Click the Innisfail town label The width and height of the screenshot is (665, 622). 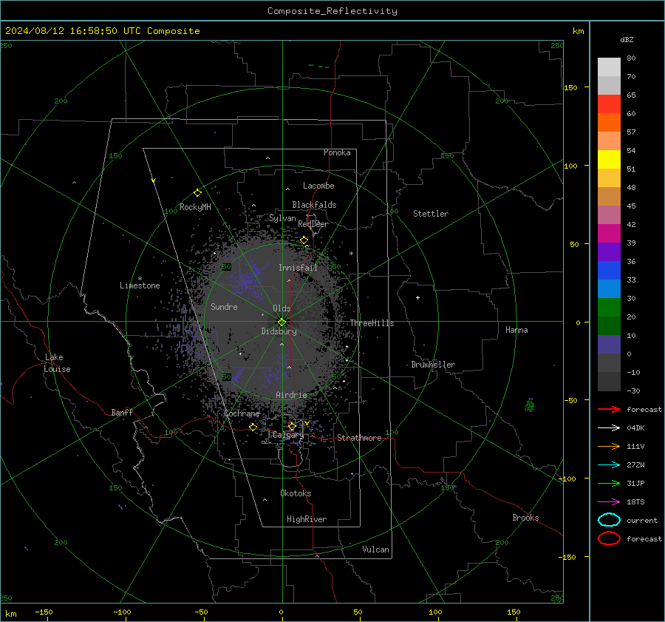click(298, 268)
